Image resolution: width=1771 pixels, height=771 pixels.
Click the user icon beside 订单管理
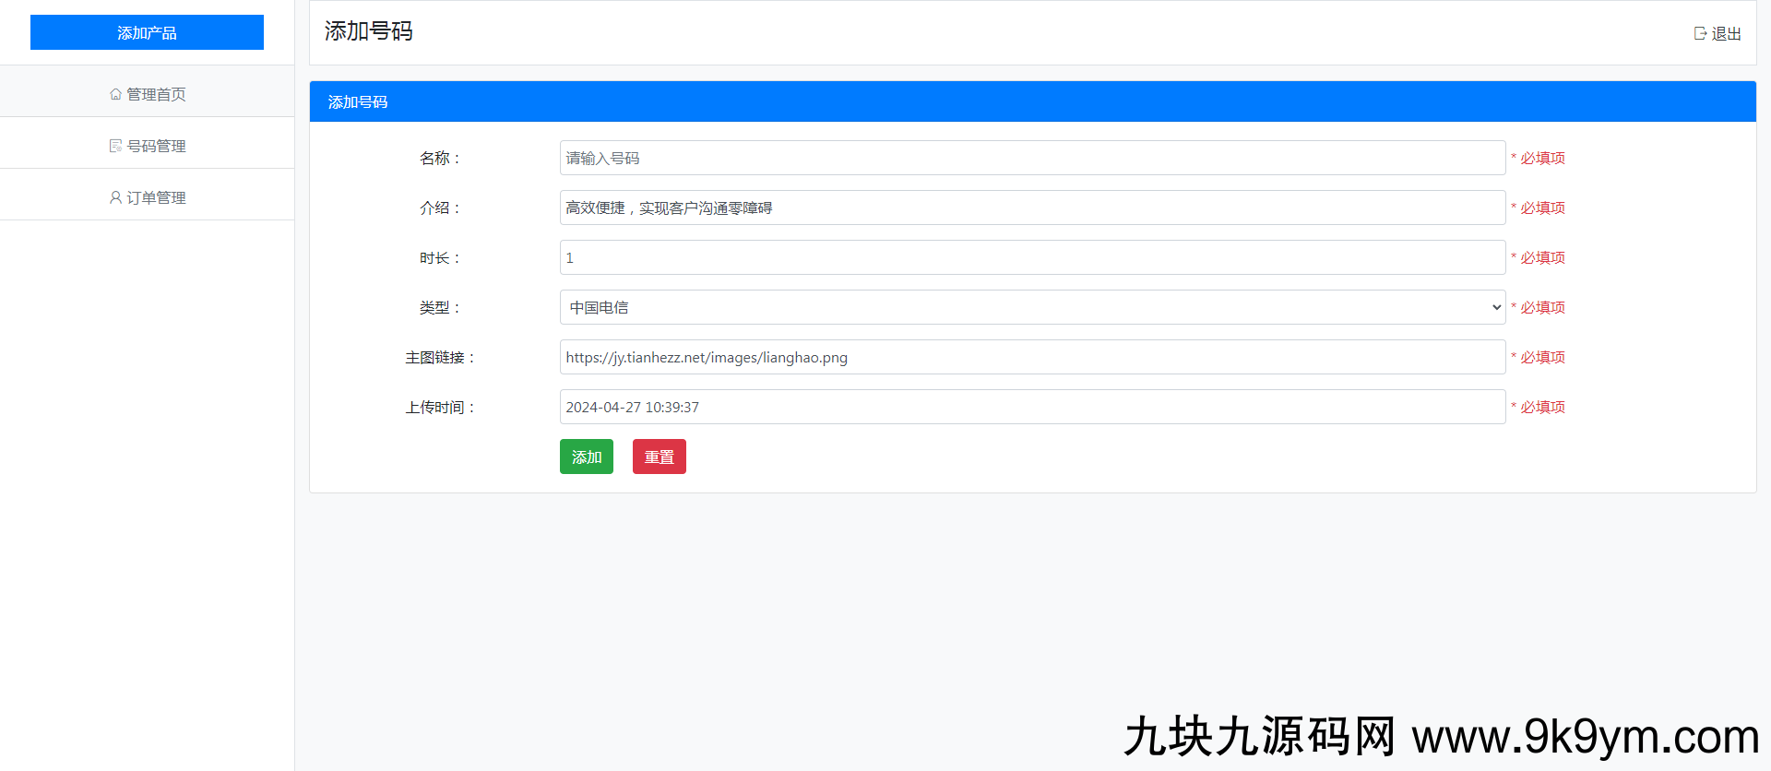[x=115, y=197]
